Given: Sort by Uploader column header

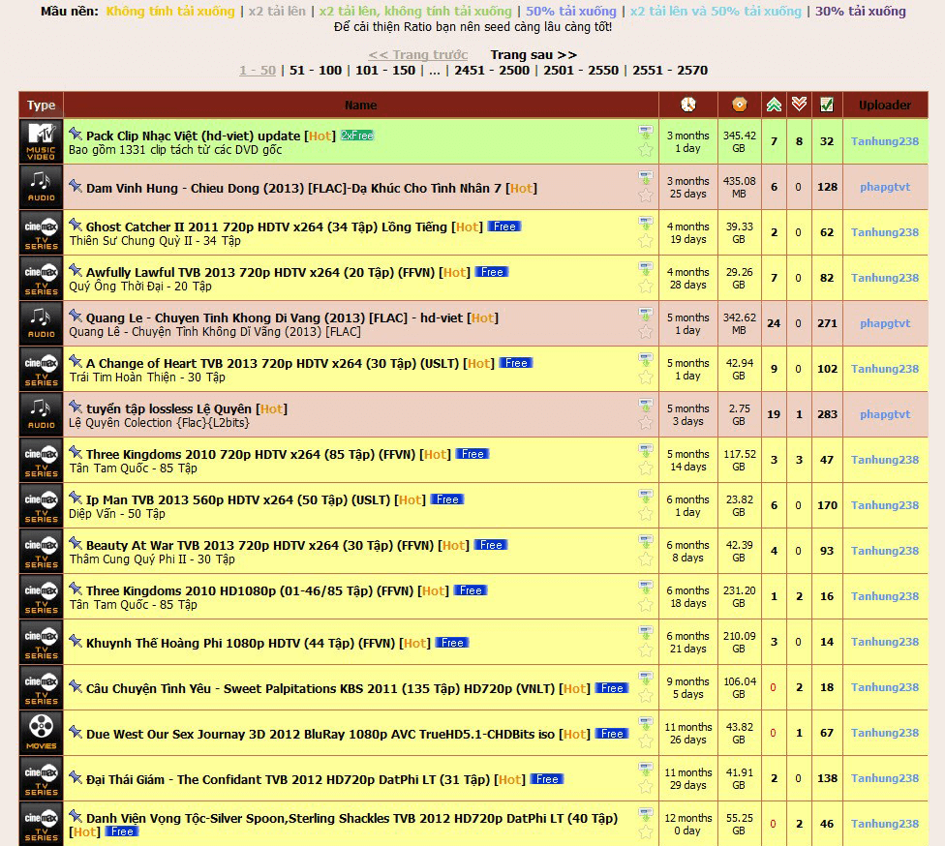Looking at the screenshot, I should (885, 105).
